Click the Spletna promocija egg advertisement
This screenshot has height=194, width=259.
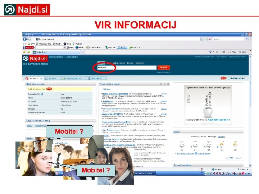208,105
